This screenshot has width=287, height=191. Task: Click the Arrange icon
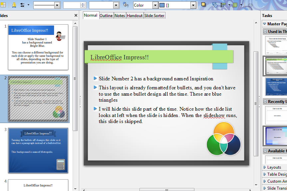point(235,5)
